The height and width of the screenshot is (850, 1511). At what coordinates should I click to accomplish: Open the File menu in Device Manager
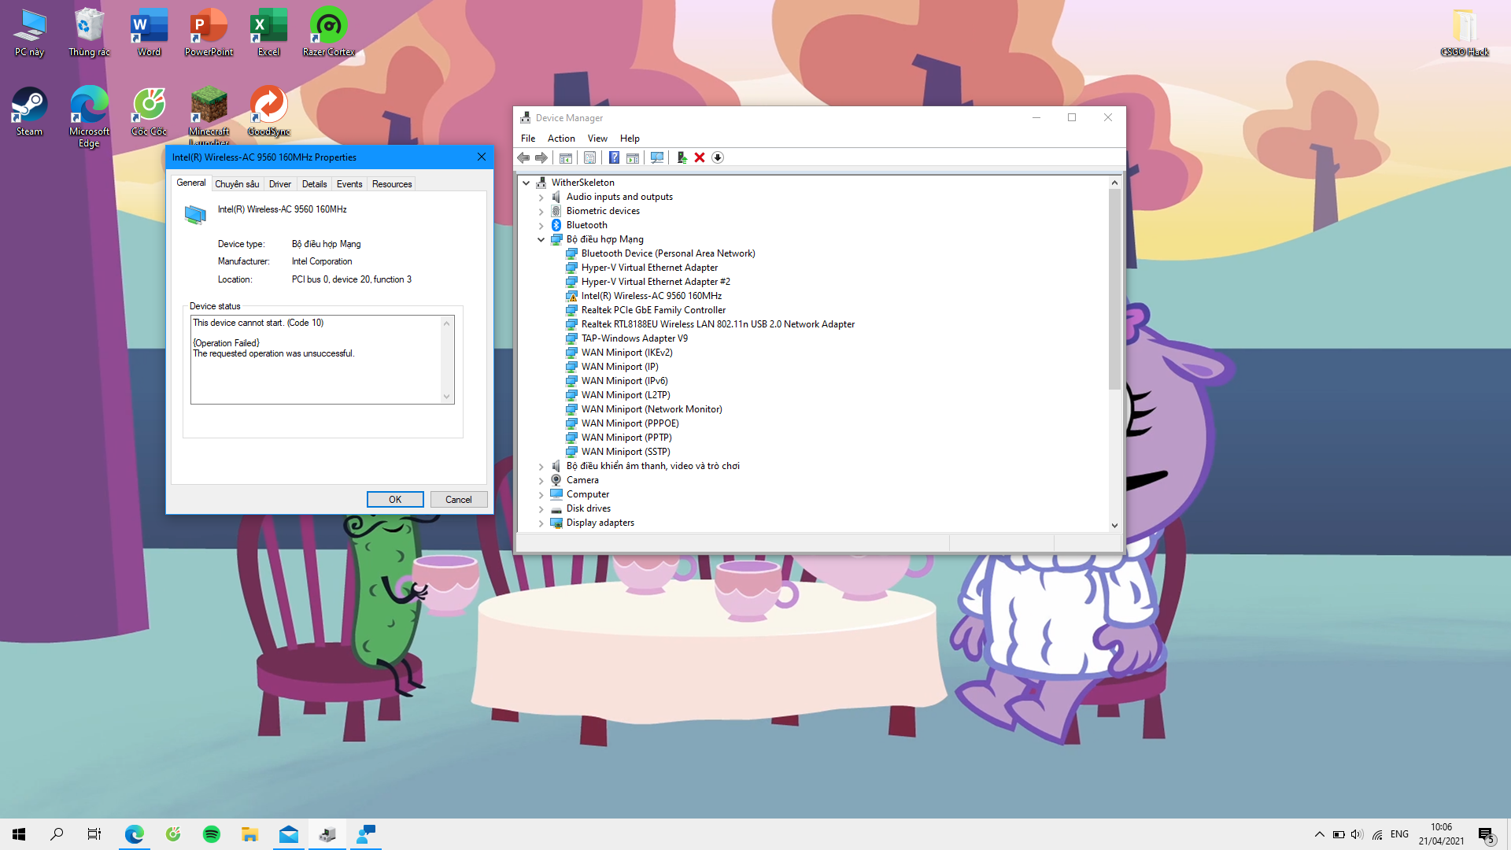tap(528, 139)
